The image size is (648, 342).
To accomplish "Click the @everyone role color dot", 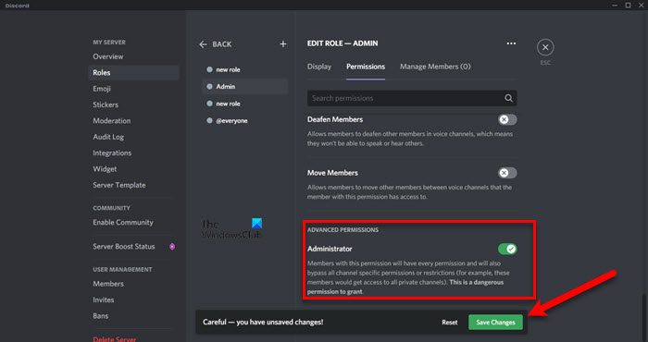I will [209, 121].
